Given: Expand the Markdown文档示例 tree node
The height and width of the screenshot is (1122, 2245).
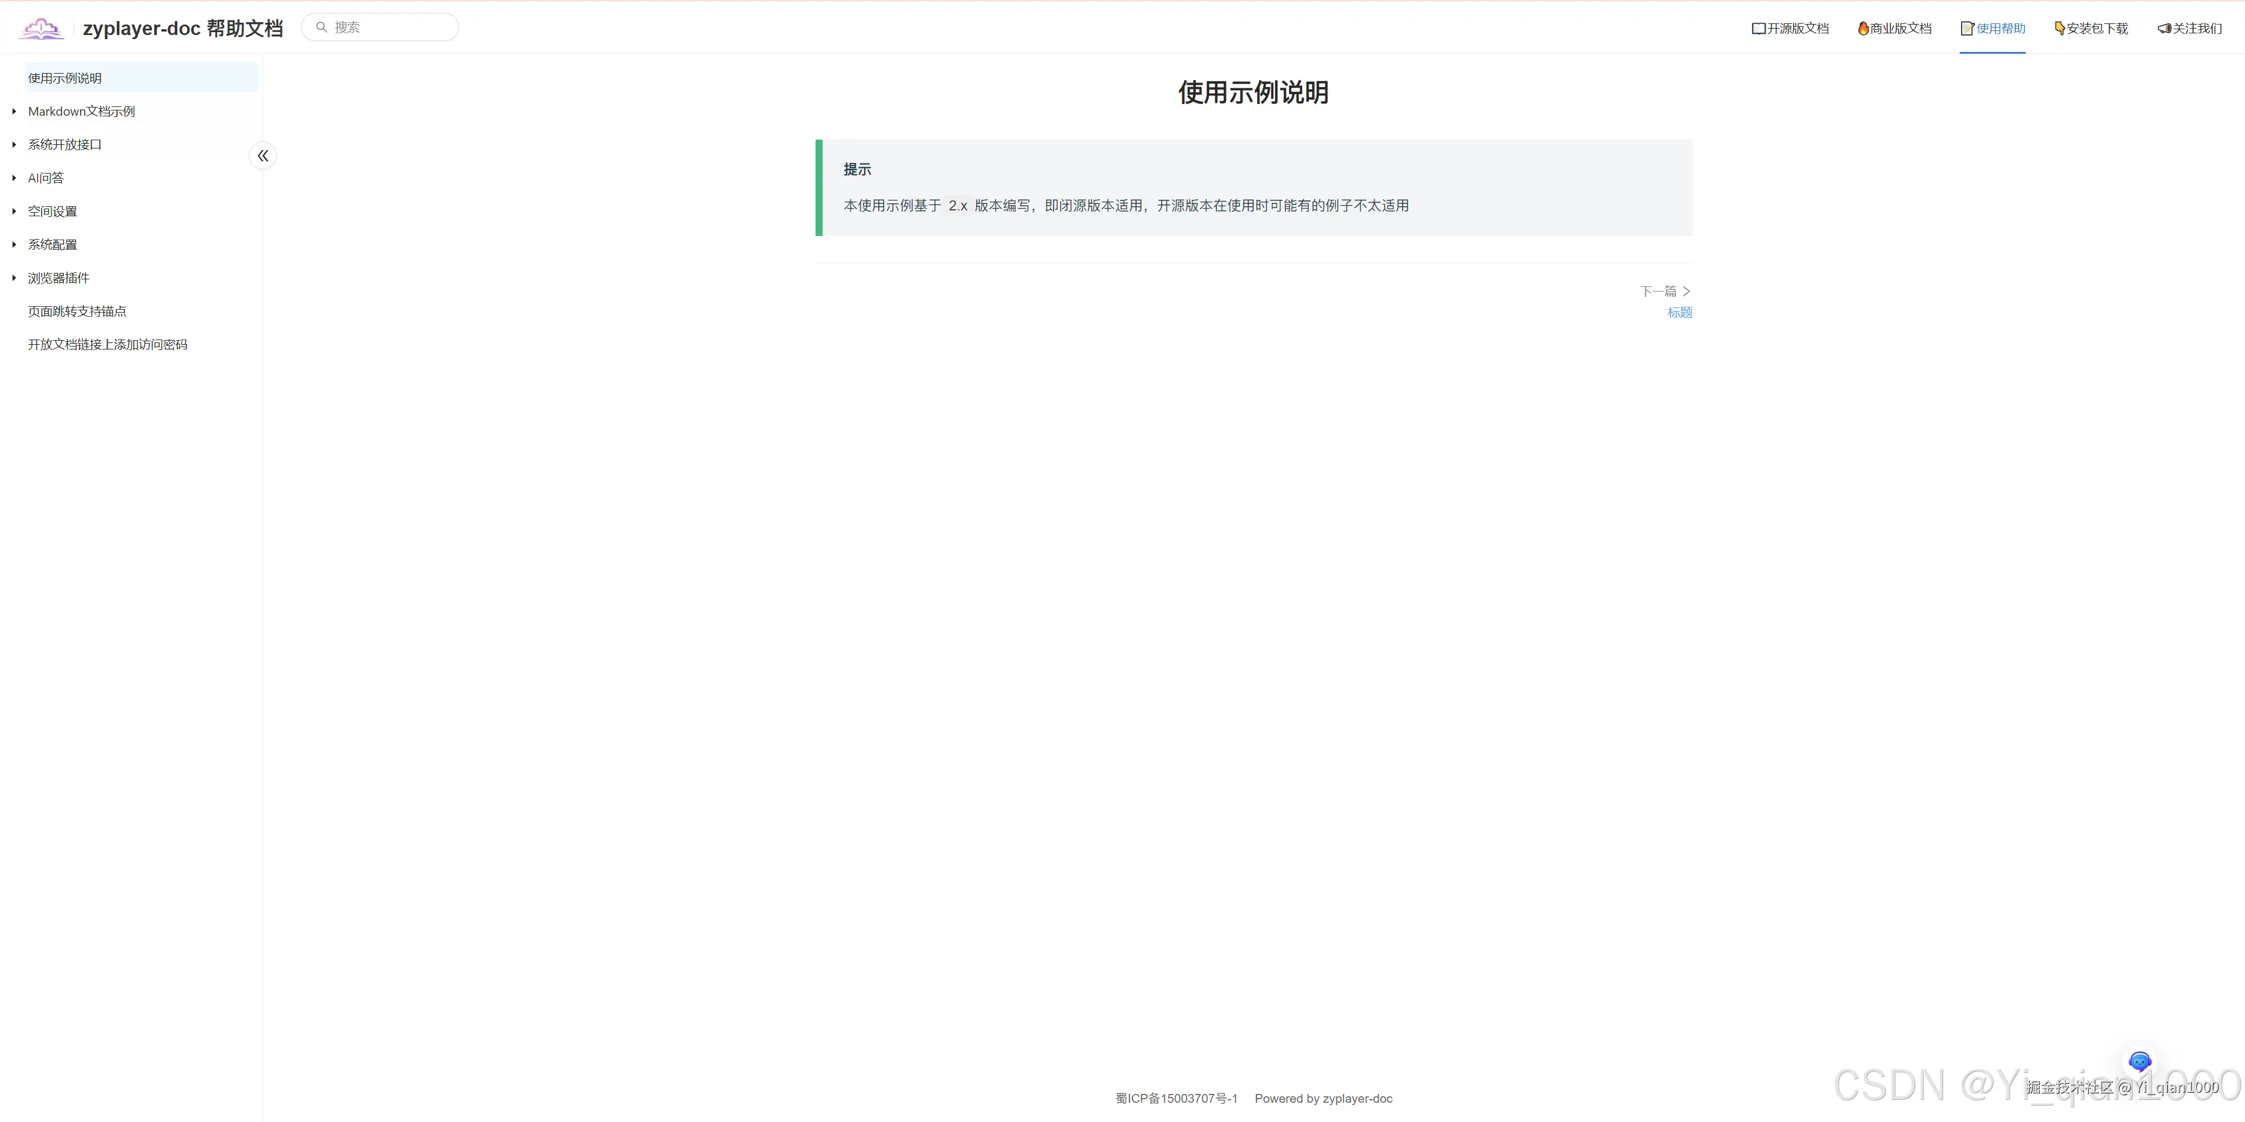Looking at the screenshot, I should (x=14, y=112).
